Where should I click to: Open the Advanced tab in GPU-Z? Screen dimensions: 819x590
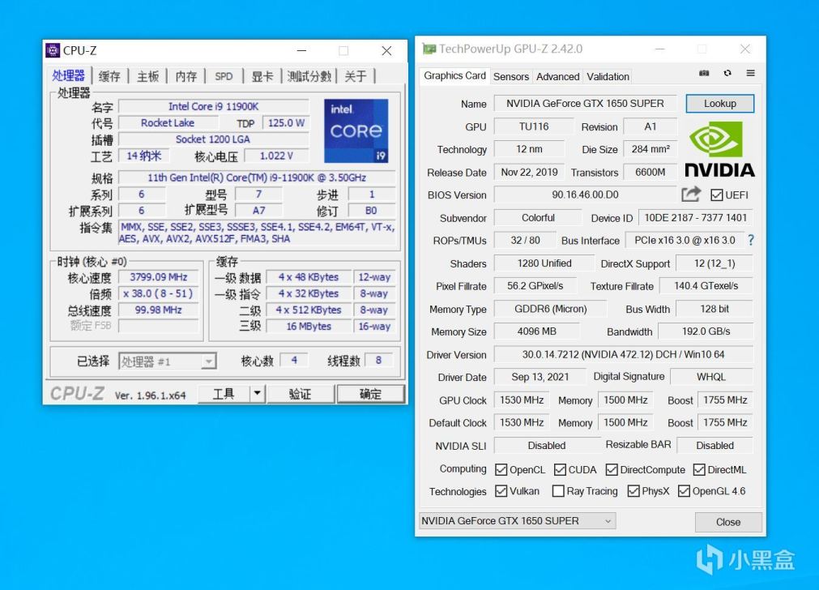(558, 77)
